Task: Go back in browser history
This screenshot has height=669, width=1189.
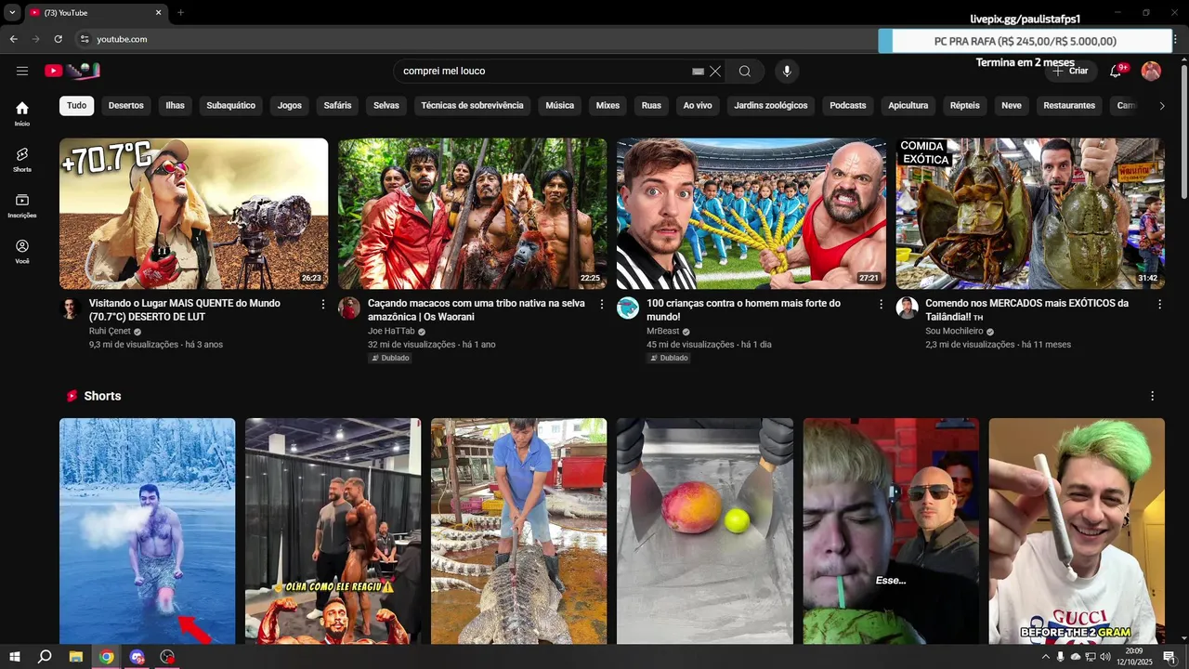Action: pos(13,39)
